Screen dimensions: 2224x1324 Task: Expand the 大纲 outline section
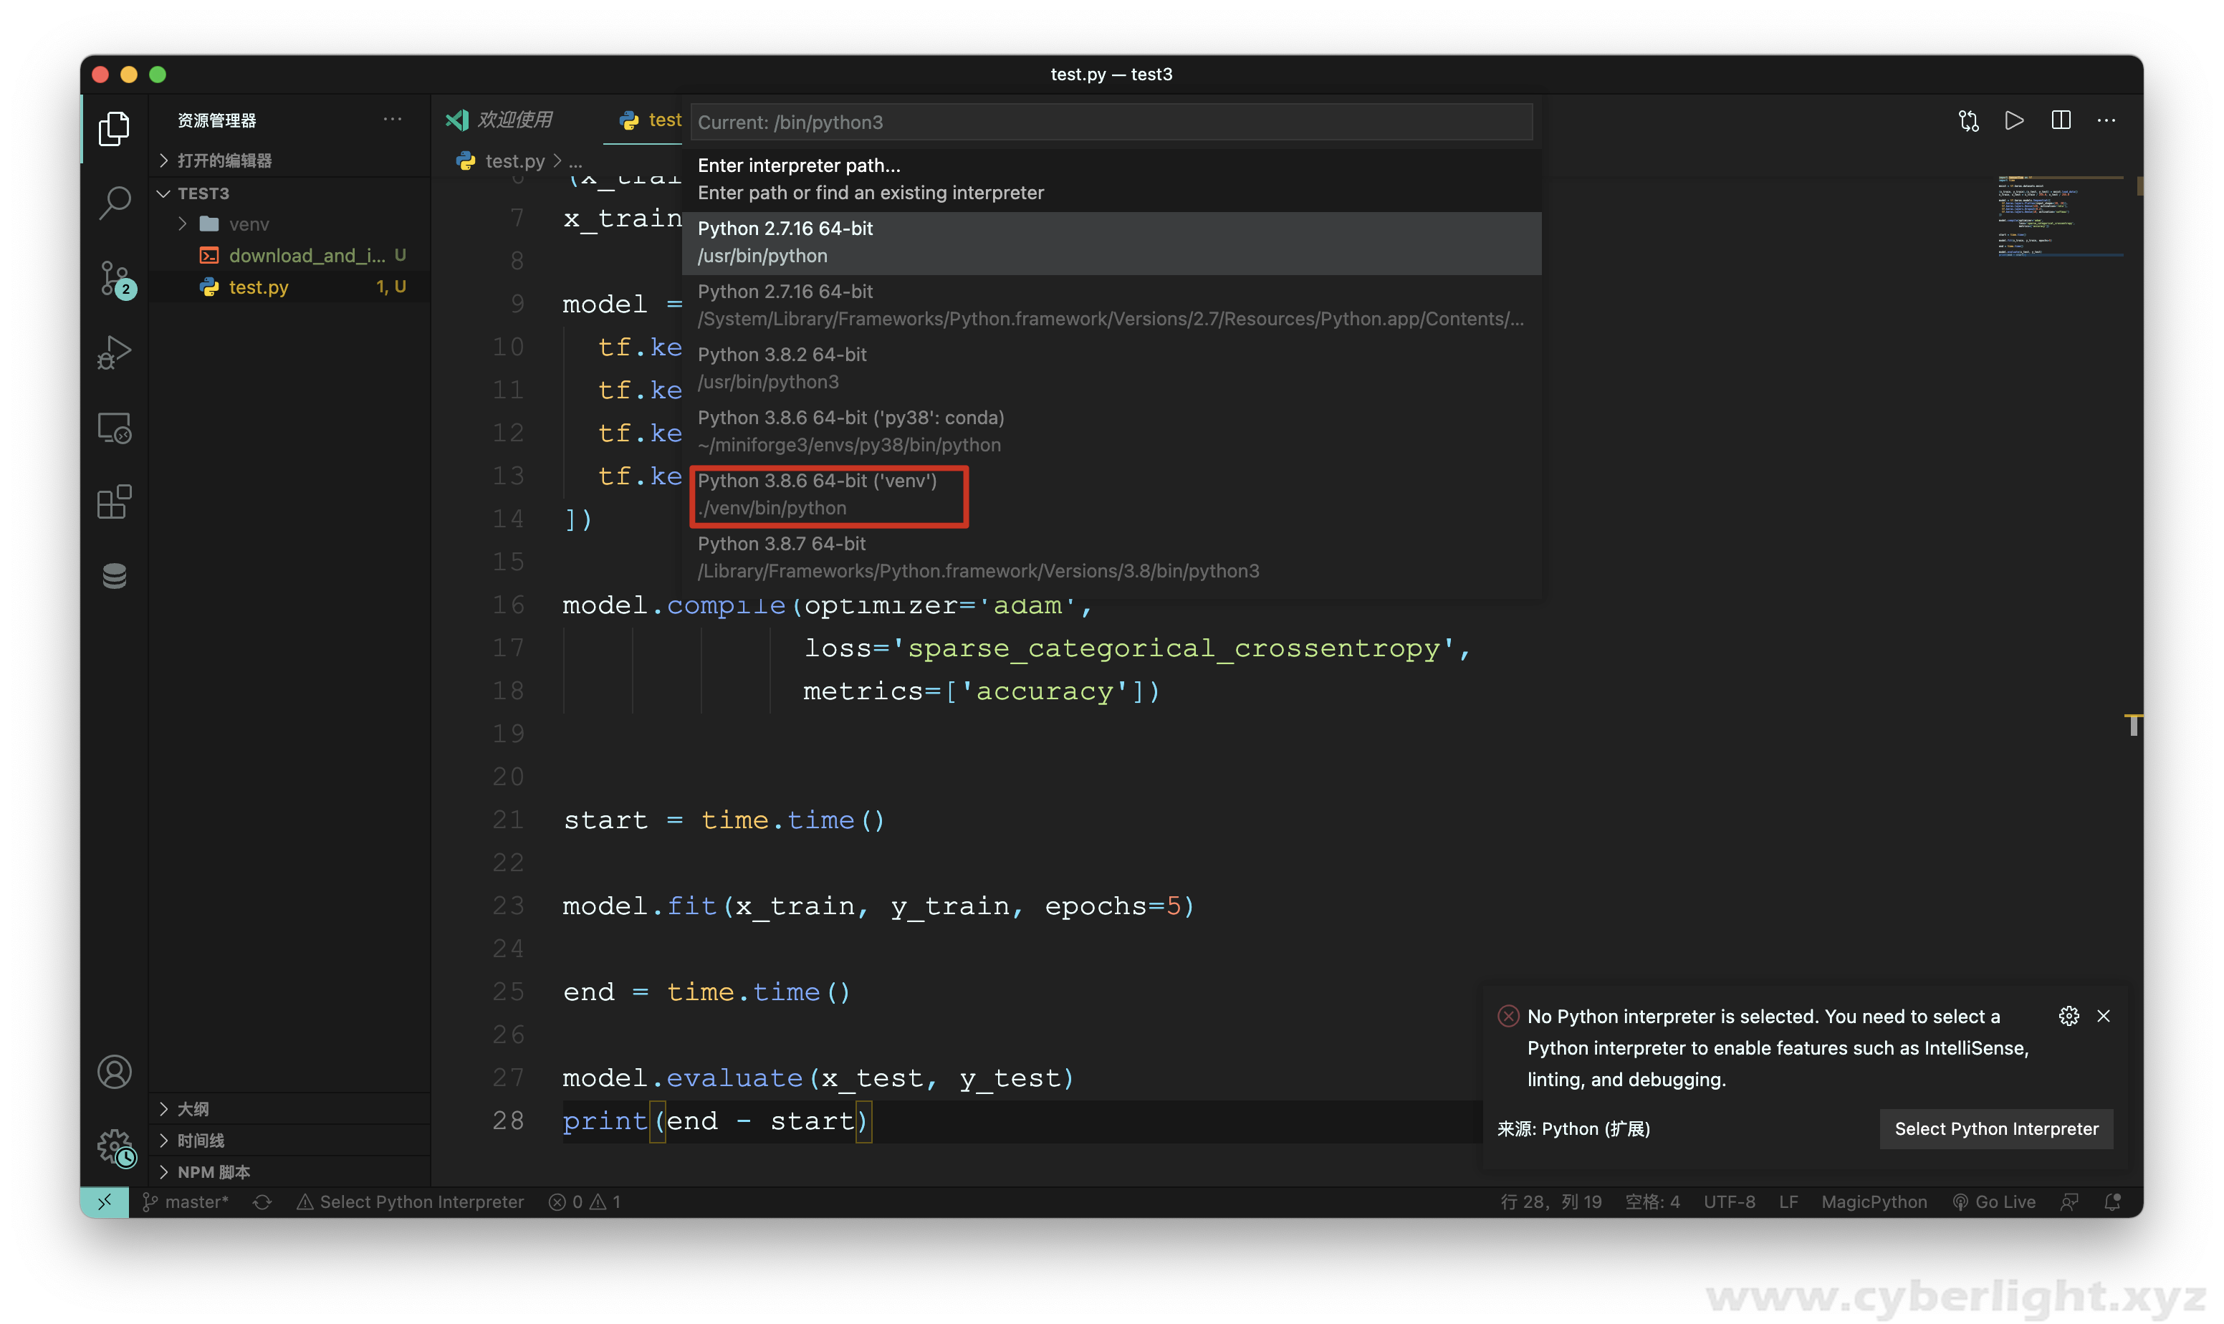[290, 1109]
